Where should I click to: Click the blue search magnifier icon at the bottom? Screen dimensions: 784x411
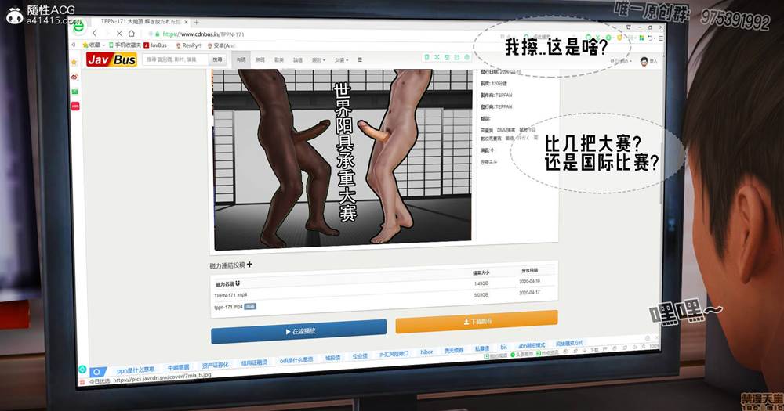[x=96, y=372]
